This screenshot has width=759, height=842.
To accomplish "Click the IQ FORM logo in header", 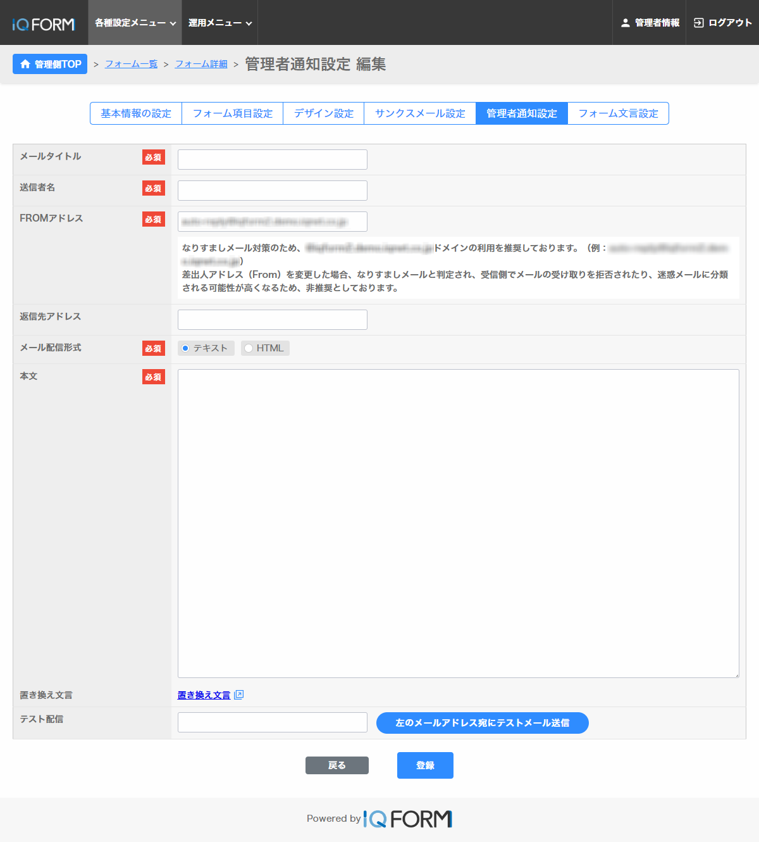I will (44, 24).
